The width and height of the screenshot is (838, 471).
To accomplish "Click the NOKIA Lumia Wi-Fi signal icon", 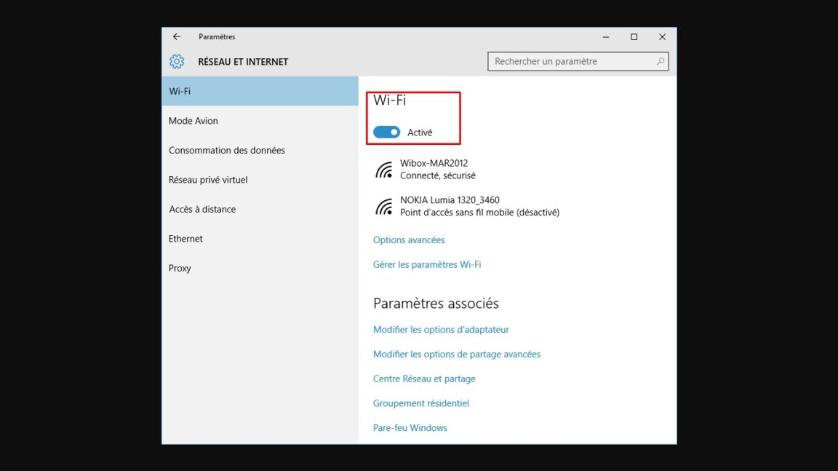I will click(384, 207).
